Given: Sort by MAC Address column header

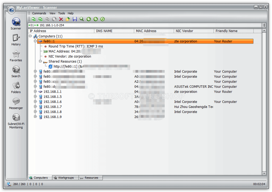Looking at the screenshot, I should click(154, 31).
